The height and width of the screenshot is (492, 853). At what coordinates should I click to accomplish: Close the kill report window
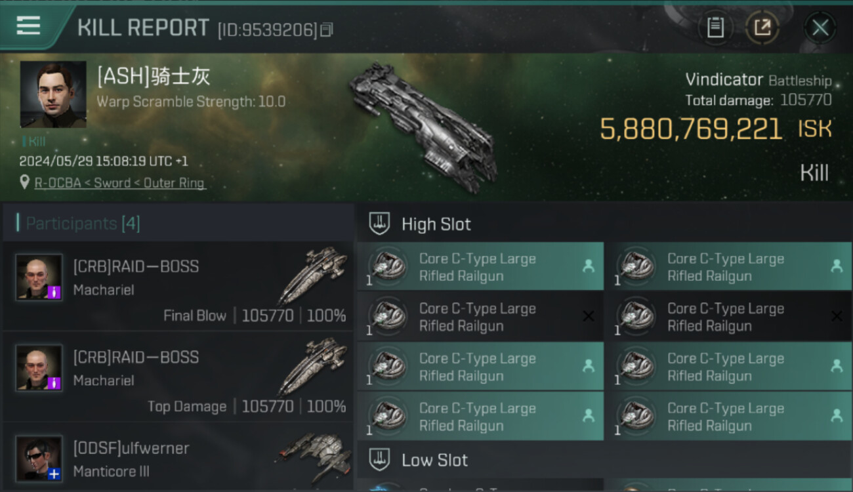[x=820, y=28]
